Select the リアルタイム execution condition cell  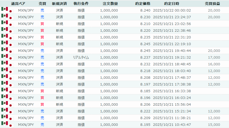[81, 57]
